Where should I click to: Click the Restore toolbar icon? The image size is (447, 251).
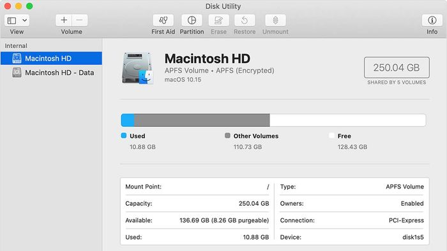(x=245, y=20)
